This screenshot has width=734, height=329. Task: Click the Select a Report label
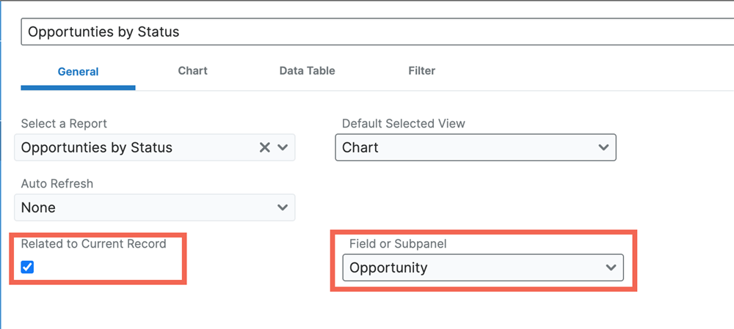click(x=64, y=124)
